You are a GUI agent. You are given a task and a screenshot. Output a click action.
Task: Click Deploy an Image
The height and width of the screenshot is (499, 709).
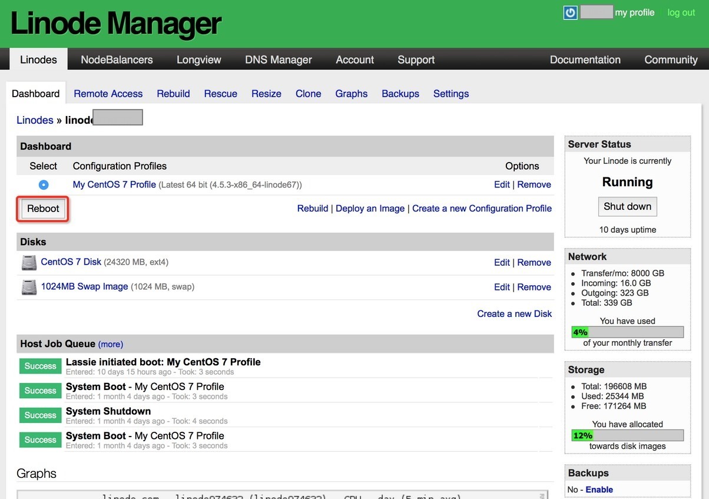point(370,209)
